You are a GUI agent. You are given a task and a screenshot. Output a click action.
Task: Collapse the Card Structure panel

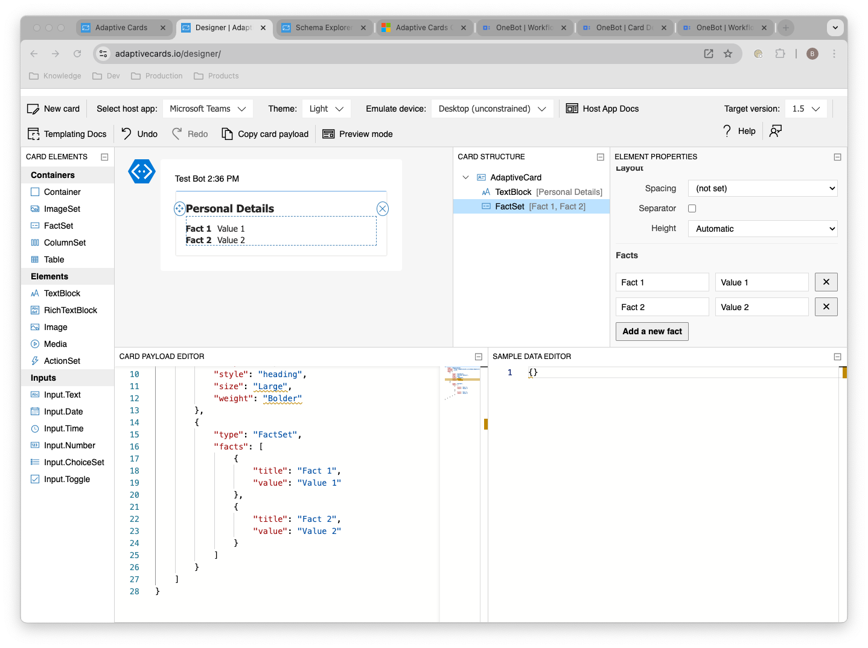[x=601, y=157]
